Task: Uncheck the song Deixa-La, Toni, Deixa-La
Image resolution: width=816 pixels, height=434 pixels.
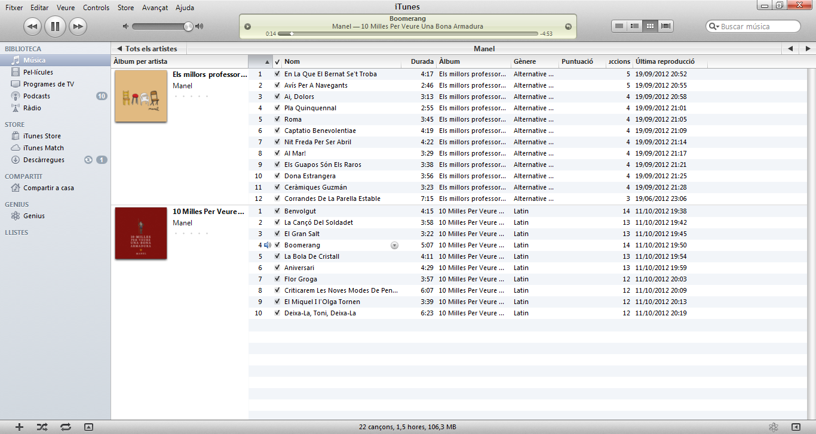Action: pyautogui.click(x=277, y=313)
